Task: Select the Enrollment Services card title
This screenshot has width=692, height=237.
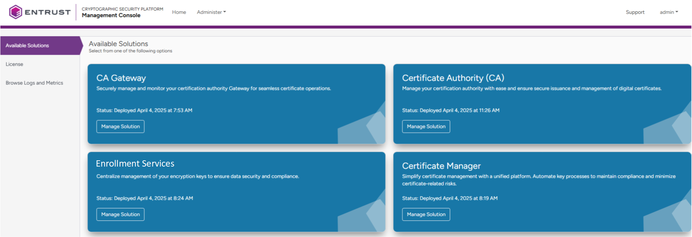Action: tap(135, 164)
